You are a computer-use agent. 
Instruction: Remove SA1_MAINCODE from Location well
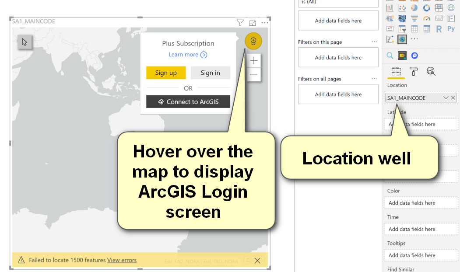pyautogui.click(x=453, y=98)
